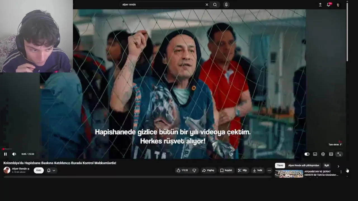Image resolution: width=358 pixels, height=201 pixels.
Task: Clear the search box text
Action: 207,4
